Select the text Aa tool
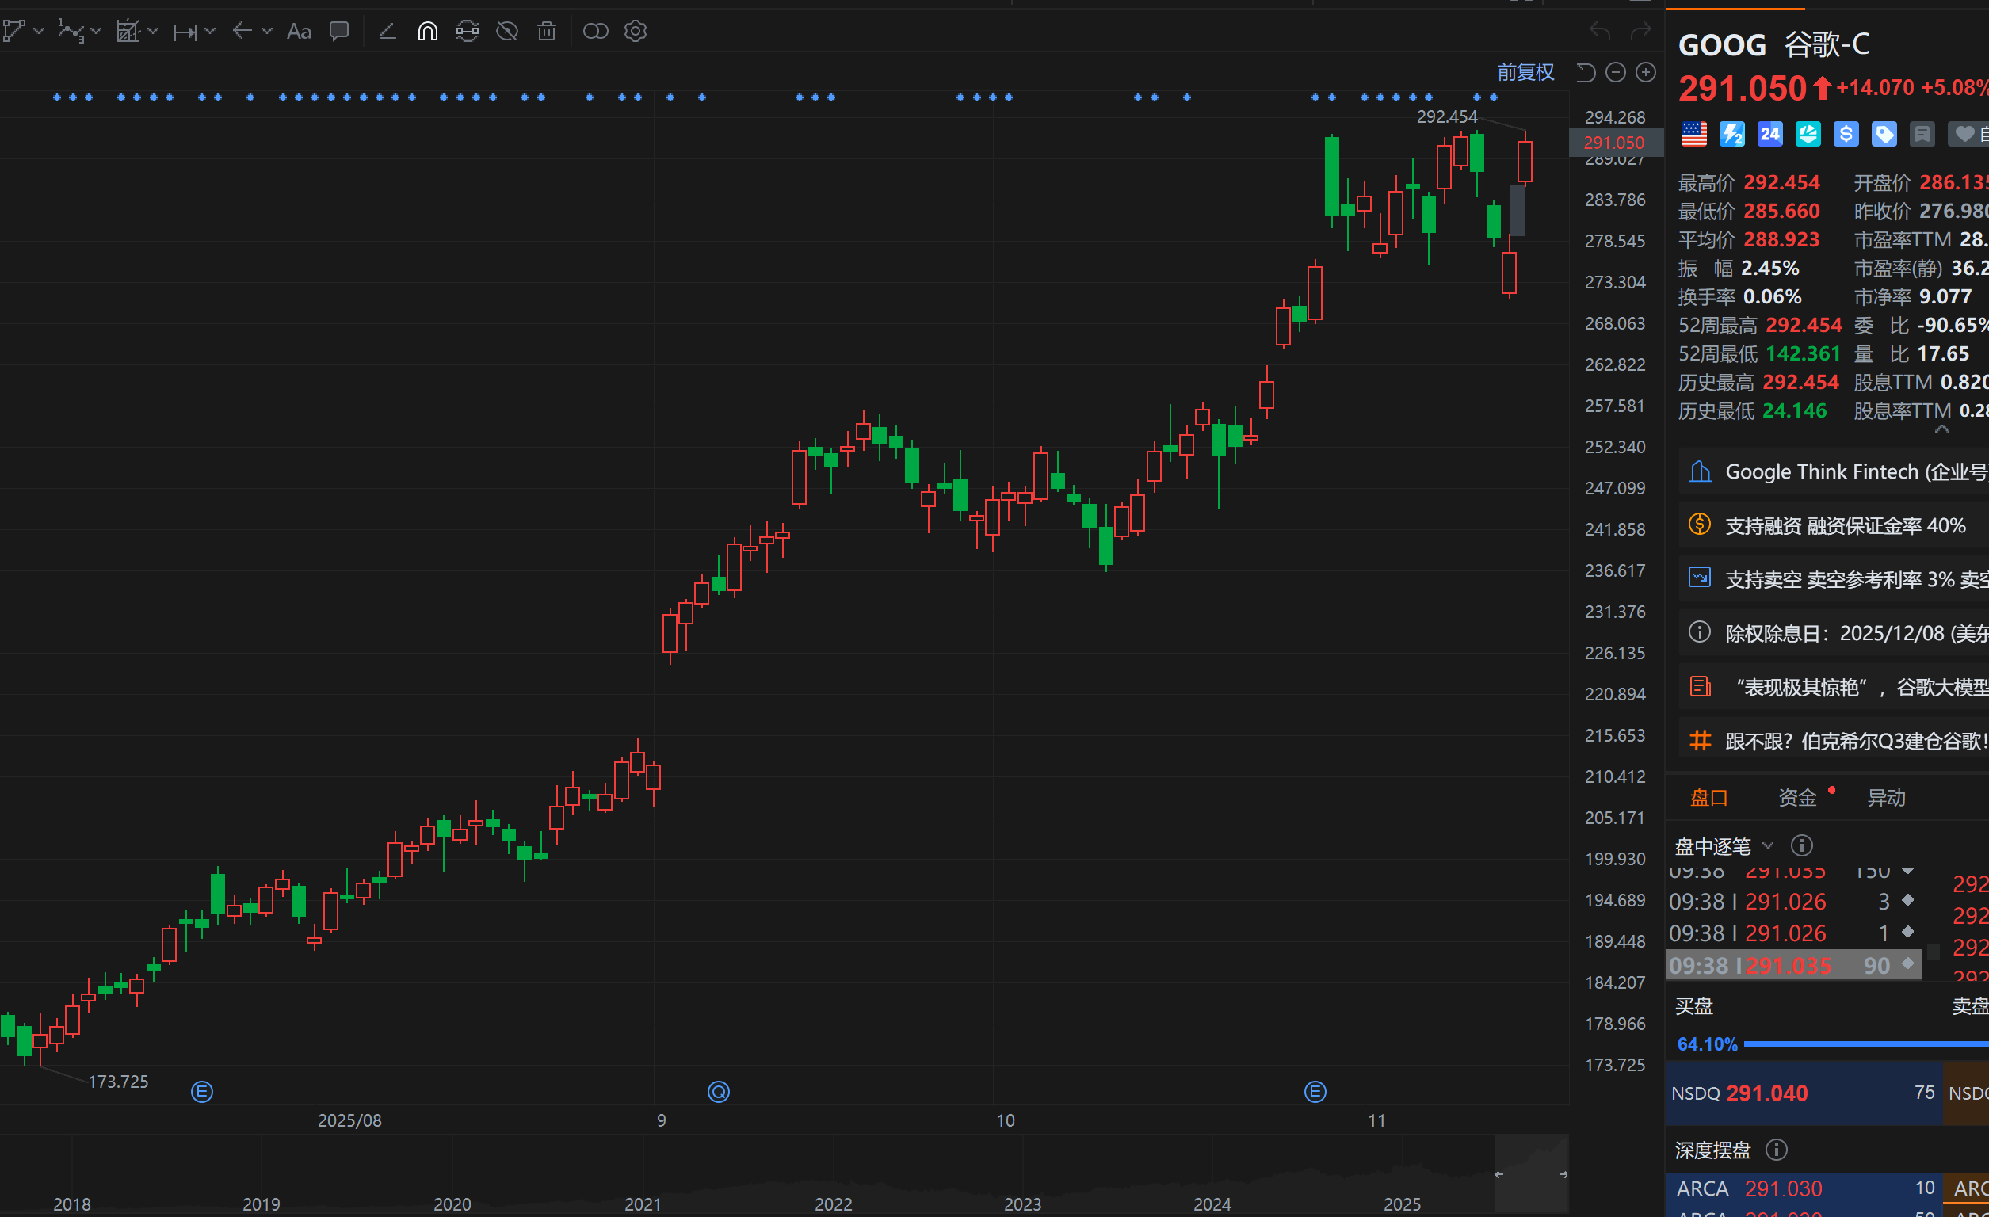Viewport: 1989px width, 1217px height. [299, 32]
